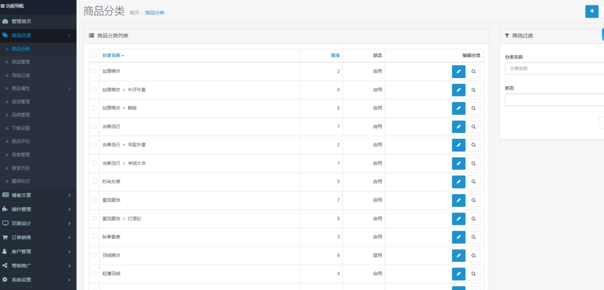The image size is (604, 290).
Task: Click the 管理首页 dashboard icon
Action: (x=5, y=21)
